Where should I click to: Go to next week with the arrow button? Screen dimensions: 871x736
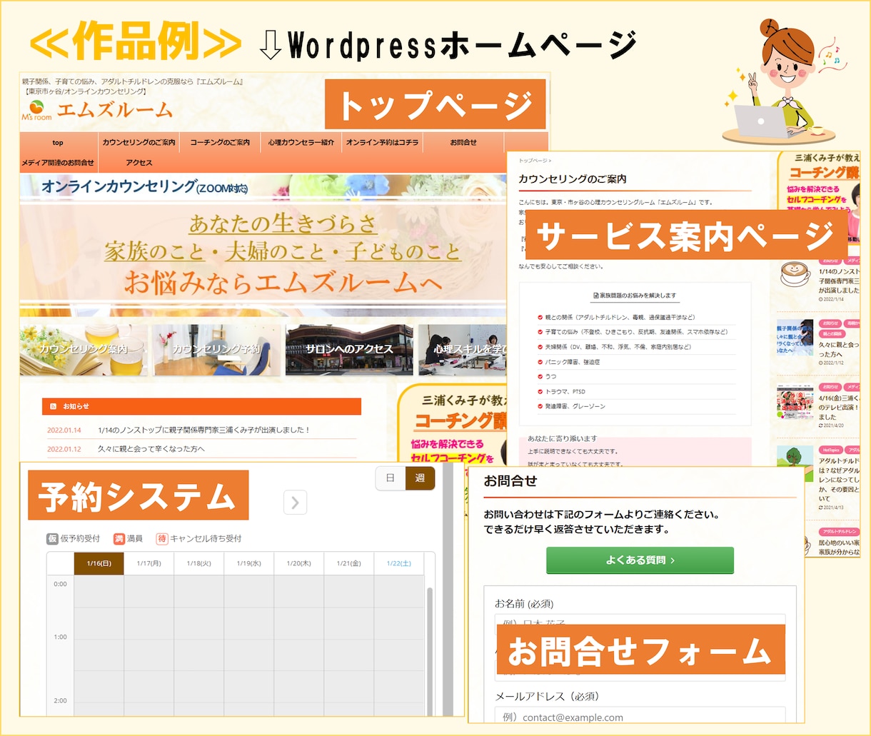295,503
